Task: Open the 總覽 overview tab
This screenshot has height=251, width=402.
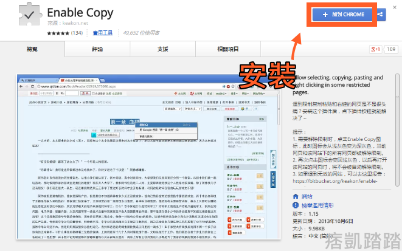Action: pos(32,49)
